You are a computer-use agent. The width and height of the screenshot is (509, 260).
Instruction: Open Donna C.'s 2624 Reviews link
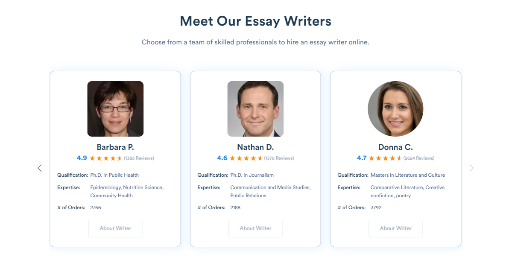click(x=418, y=158)
